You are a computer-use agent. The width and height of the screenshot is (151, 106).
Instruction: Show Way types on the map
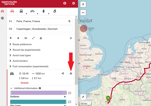(x=70, y=102)
